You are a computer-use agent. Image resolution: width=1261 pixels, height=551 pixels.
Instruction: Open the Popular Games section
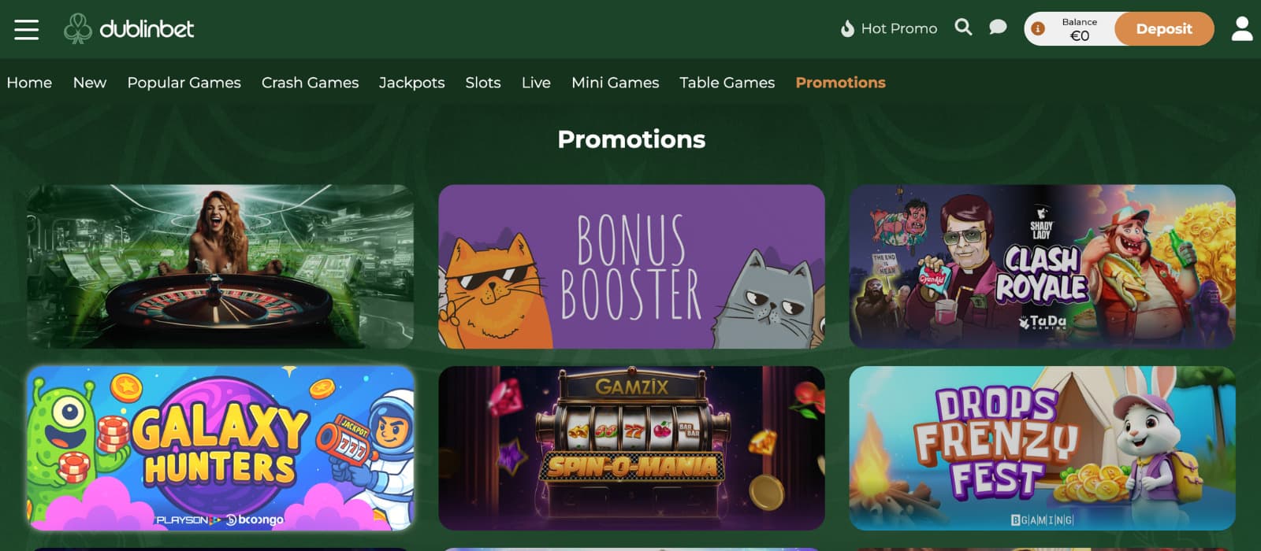pos(184,83)
